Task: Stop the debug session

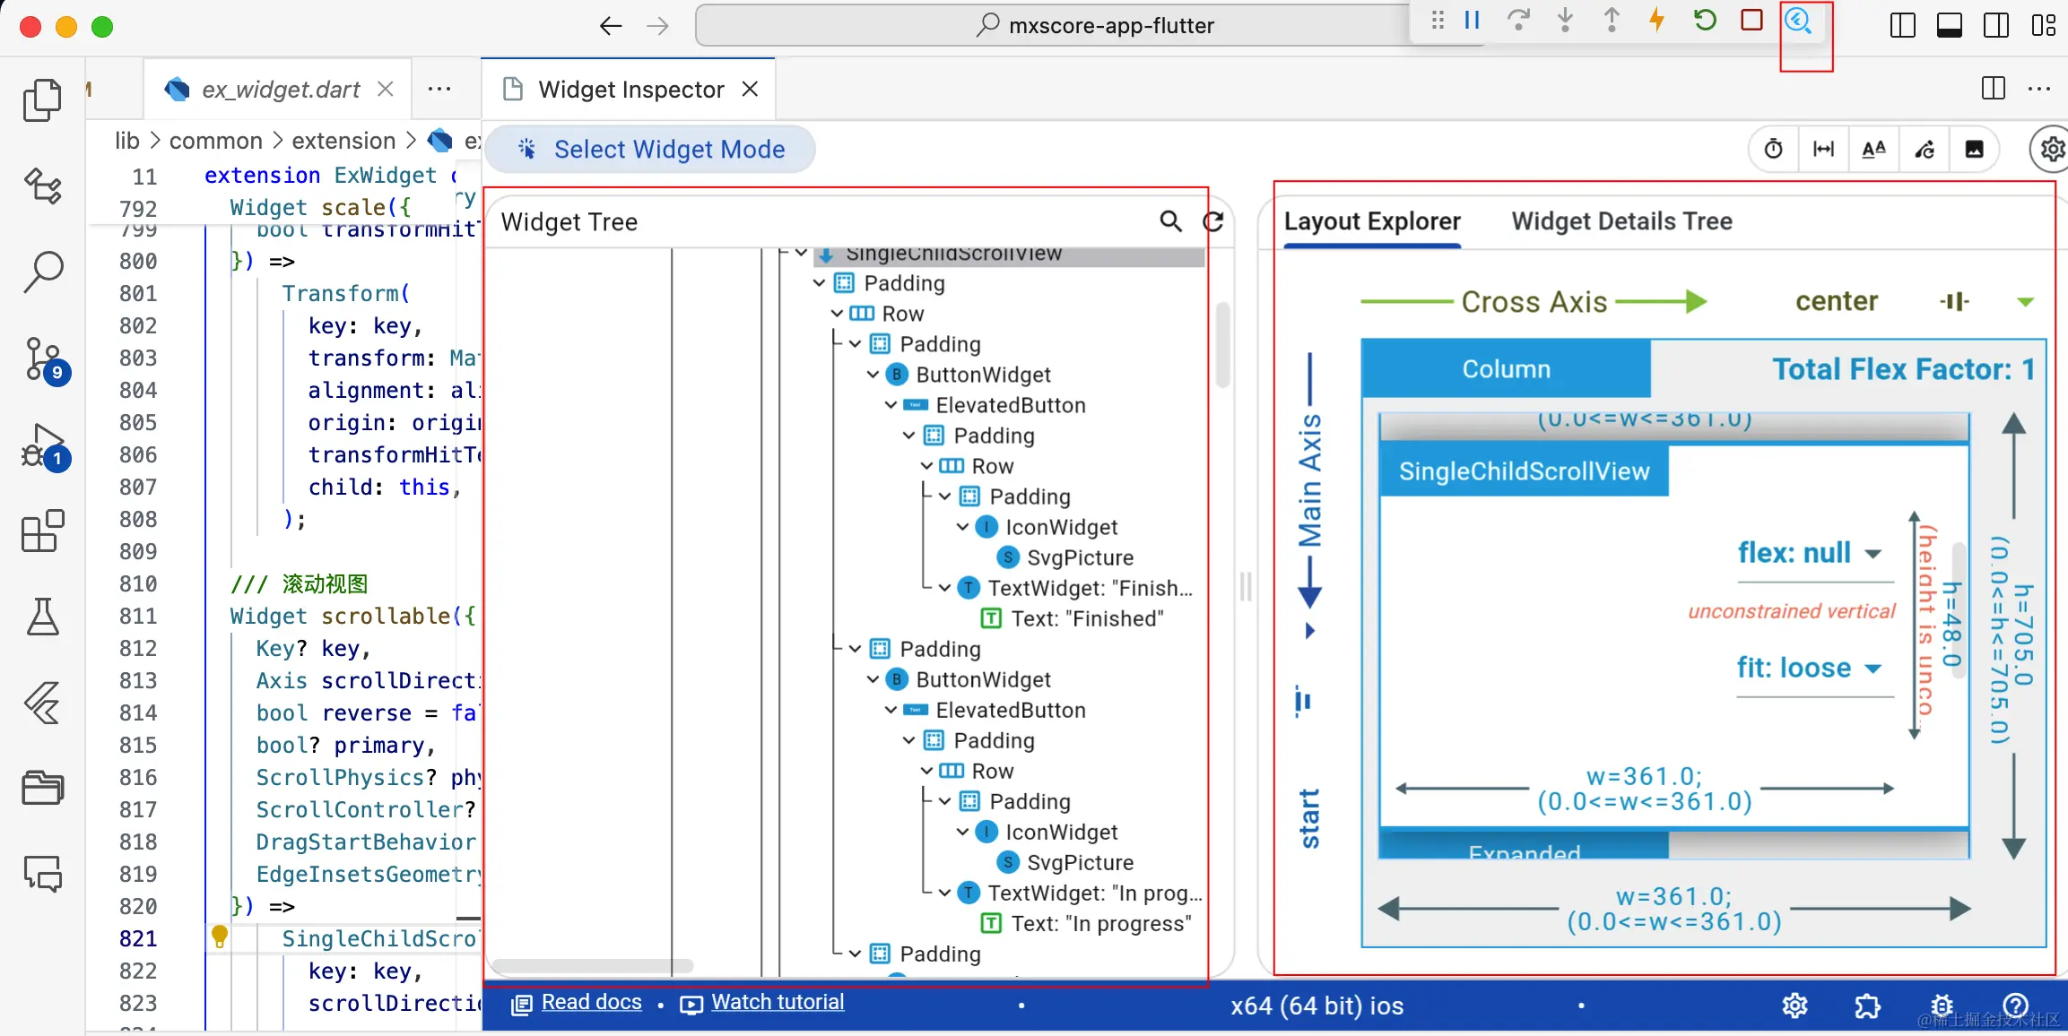Action: pos(1751,20)
